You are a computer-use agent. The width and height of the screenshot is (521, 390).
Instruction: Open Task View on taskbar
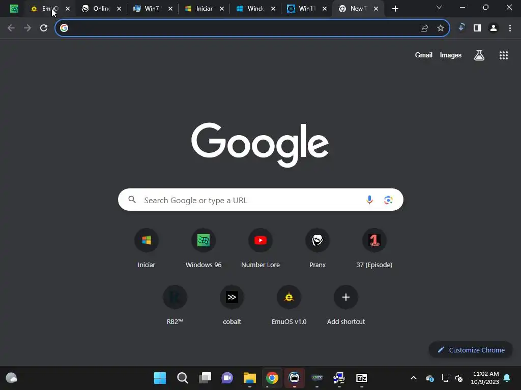click(205, 378)
